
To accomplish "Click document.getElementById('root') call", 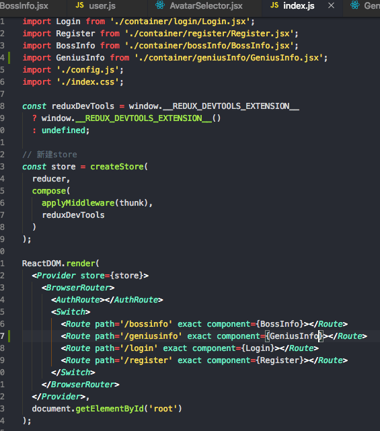I will 107,408.
